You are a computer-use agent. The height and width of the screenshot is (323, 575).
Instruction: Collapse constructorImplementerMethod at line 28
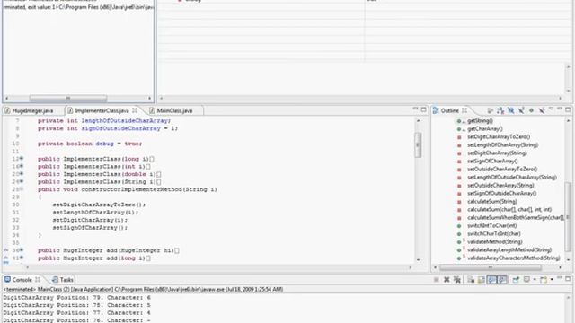click(x=22, y=189)
